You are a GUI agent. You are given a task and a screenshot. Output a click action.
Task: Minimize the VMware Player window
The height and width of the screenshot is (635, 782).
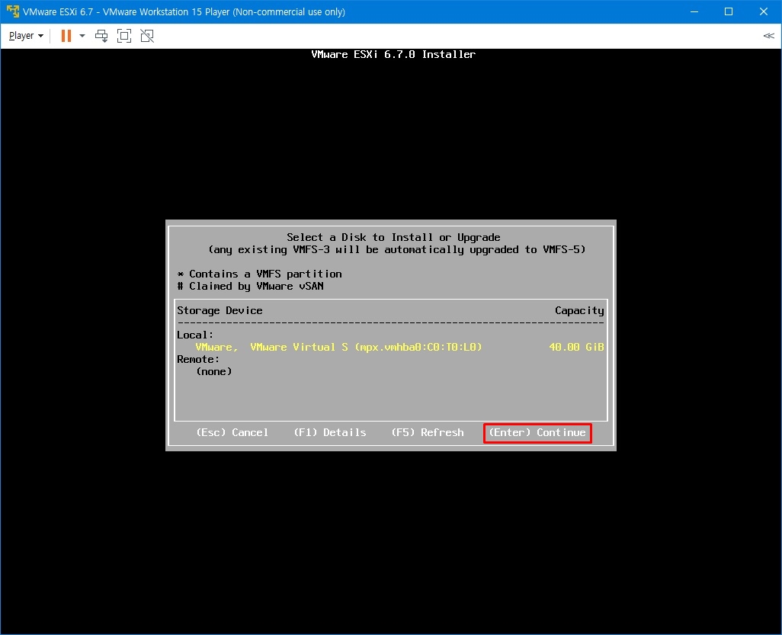694,11
